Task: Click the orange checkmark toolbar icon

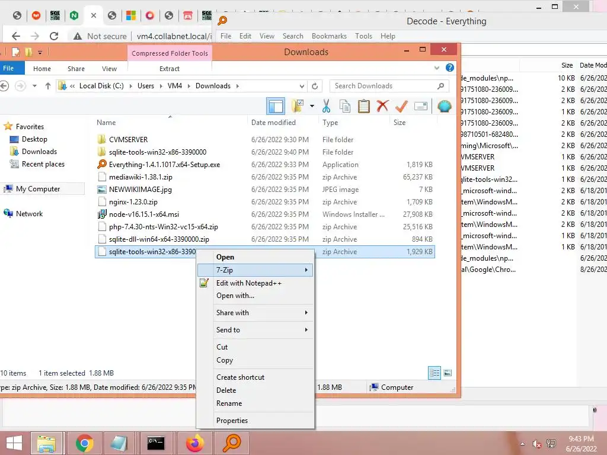Action: point(401,106)
